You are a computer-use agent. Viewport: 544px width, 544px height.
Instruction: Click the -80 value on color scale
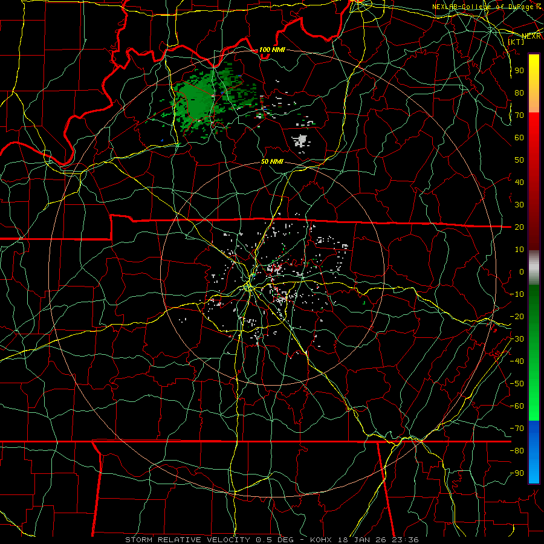[517, 451]
